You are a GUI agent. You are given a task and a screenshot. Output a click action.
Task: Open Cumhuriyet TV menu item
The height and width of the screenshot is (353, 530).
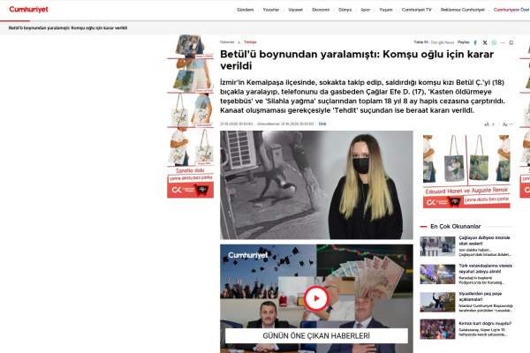point(416,10)
